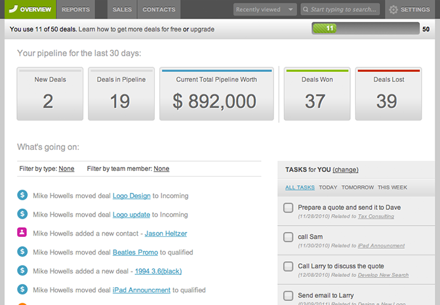The image size is (440, 305).
Task: Click the magnifier icon in search box
Action: (306, 10)
